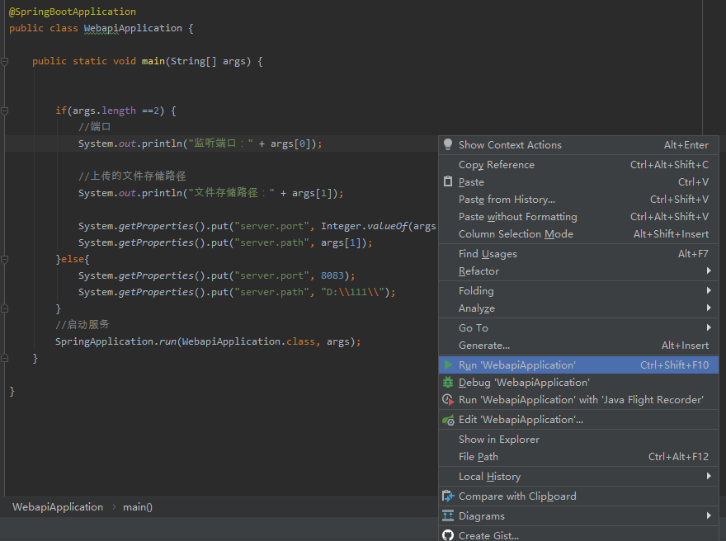Image resolution: width=726 pixels, height=541 pixels.
Task: Click the "文件存储路径：" string literal
Action: pyautogui.click(x=232, y=193)
